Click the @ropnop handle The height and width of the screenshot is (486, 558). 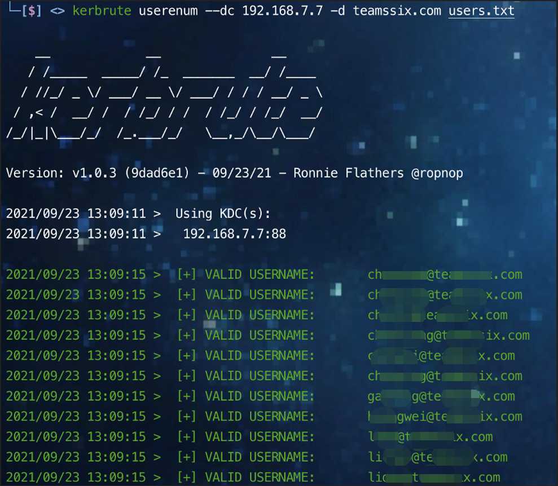click(437, 174)
